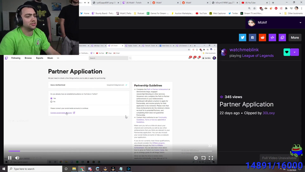This screenshot has height=172, width=305.
Task: Open the clip player settings gear
Action: (196, 158)
